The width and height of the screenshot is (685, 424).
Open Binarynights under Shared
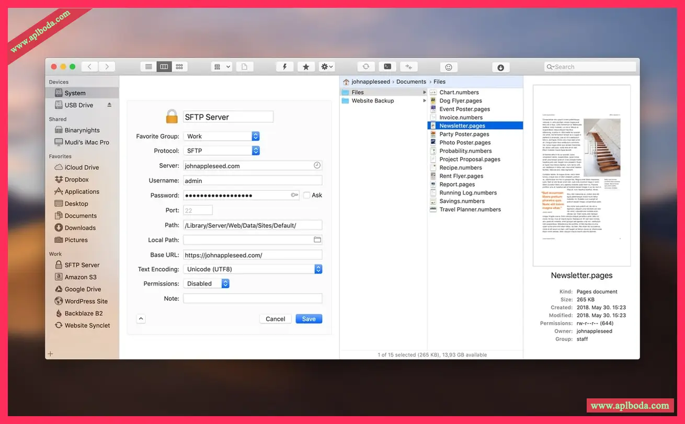pyautogui.click(x=82, y=130)
